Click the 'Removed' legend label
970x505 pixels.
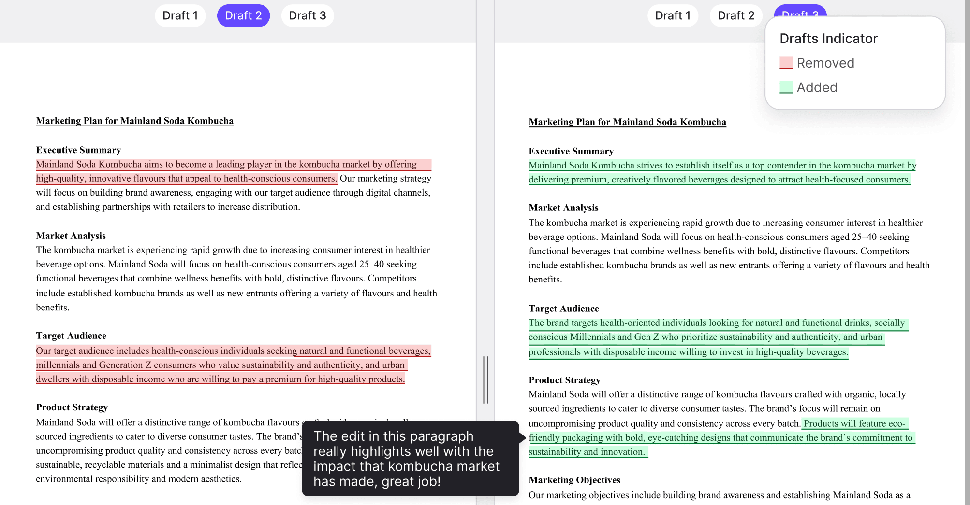pyautogui.click(x=825, y=63)
